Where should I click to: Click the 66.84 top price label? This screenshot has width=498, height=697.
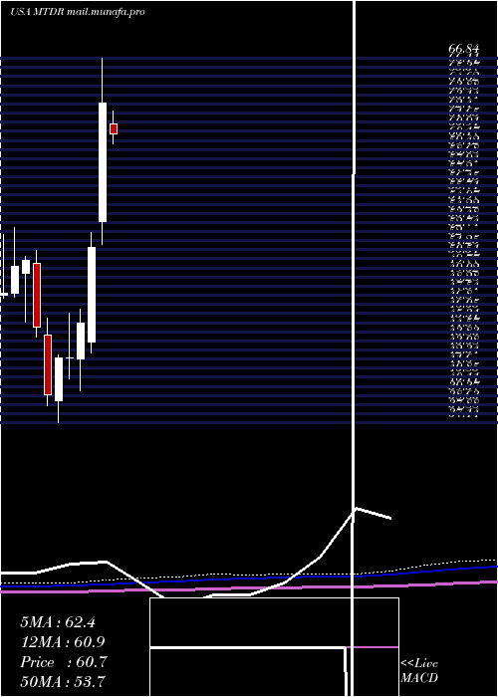466,49
